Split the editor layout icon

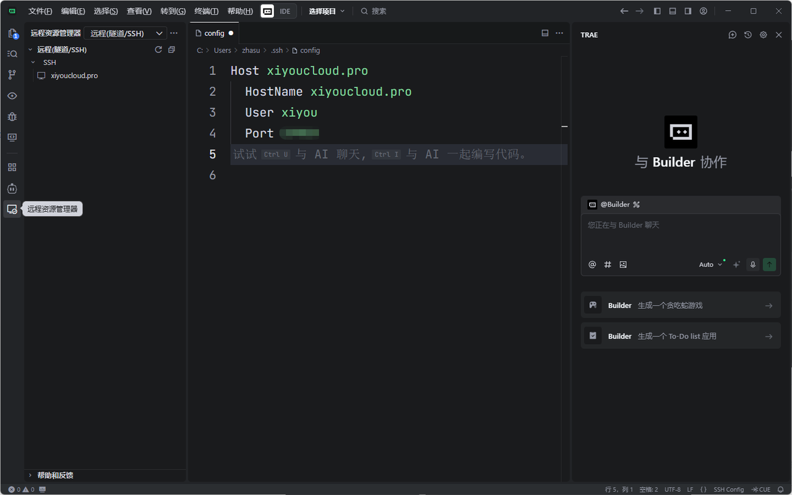(x=545, y=33)
